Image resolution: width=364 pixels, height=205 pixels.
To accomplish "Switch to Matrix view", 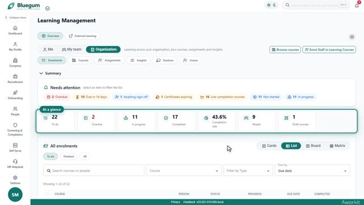I will [337, 146].
